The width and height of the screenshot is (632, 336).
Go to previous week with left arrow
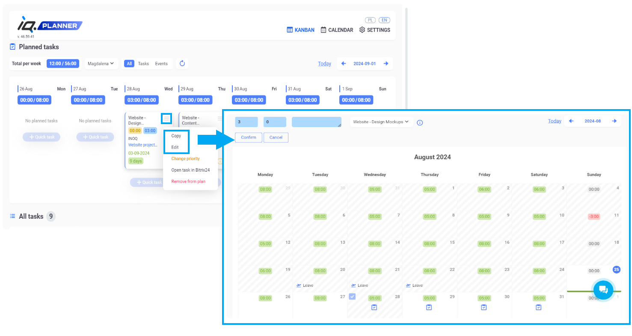click(343, 63)
